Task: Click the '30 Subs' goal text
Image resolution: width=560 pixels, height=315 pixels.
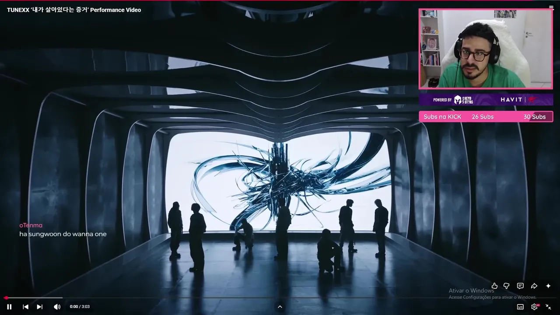Action: (x=535, y=117)
